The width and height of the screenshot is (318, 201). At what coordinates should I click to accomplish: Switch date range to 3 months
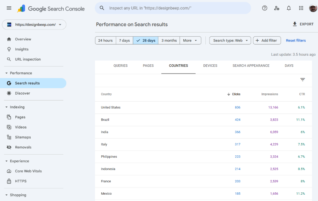pyautogui.click(x=169, y=40)
